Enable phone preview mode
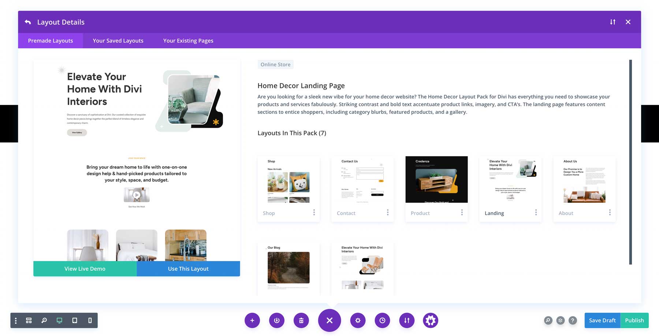659x336 pixels. (90, 320)
